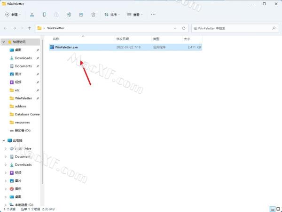Select Quick access in the sidebar
This screenshot has width=282, height=212.
[x=19, y=42]
